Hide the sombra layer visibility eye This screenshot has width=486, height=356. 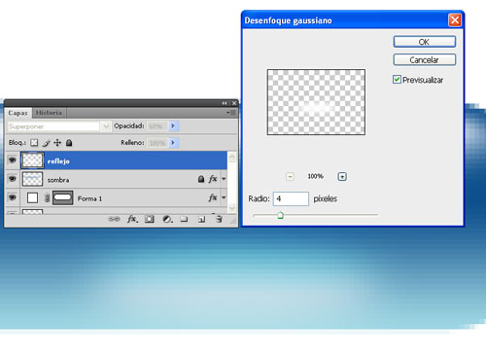pyautogui.click(x=13, y=179)
